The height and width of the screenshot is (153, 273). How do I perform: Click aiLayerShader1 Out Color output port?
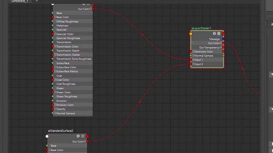(224, 43)
